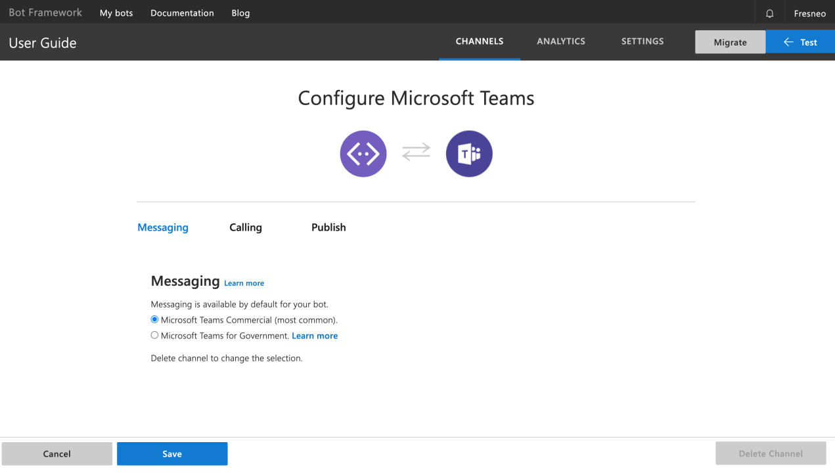The width and height of the screenshot is (835, 473).
Task: Select Microsoft Teams Commercial radio button
Action: point(155,320)
